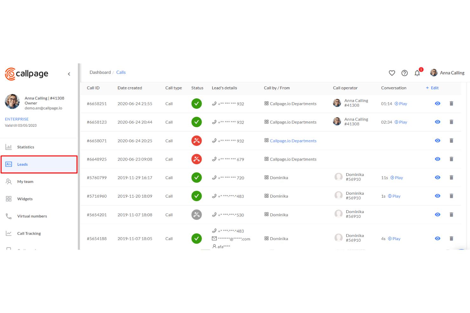The height and width of the screenshot is (313, 470).
Task: Delete call #5654201 with the trash icon
Action: [451, 215]
